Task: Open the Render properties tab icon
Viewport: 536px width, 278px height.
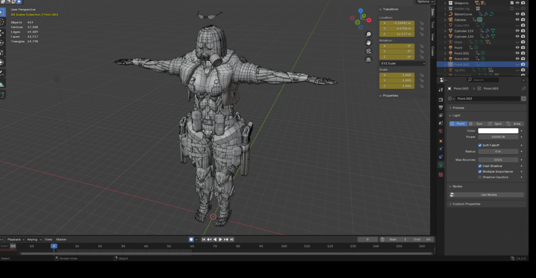Action: tap(441, 99)
